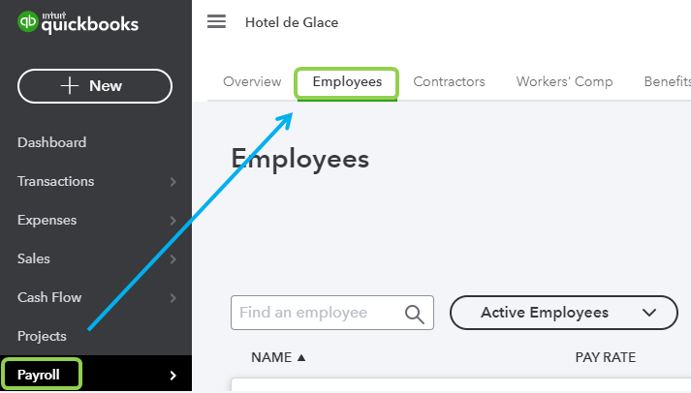Click the NAME sort arrow
This screenshot has height=393, width=691.
(301, 357)
